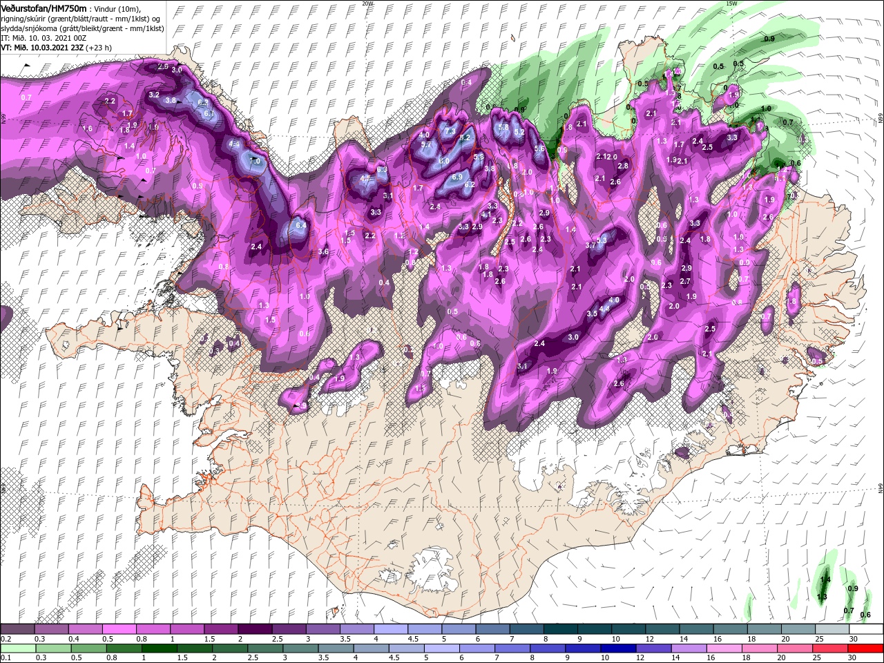
Task: Click the '(+23 h)' forecast offset text
Action: (99, 48)
